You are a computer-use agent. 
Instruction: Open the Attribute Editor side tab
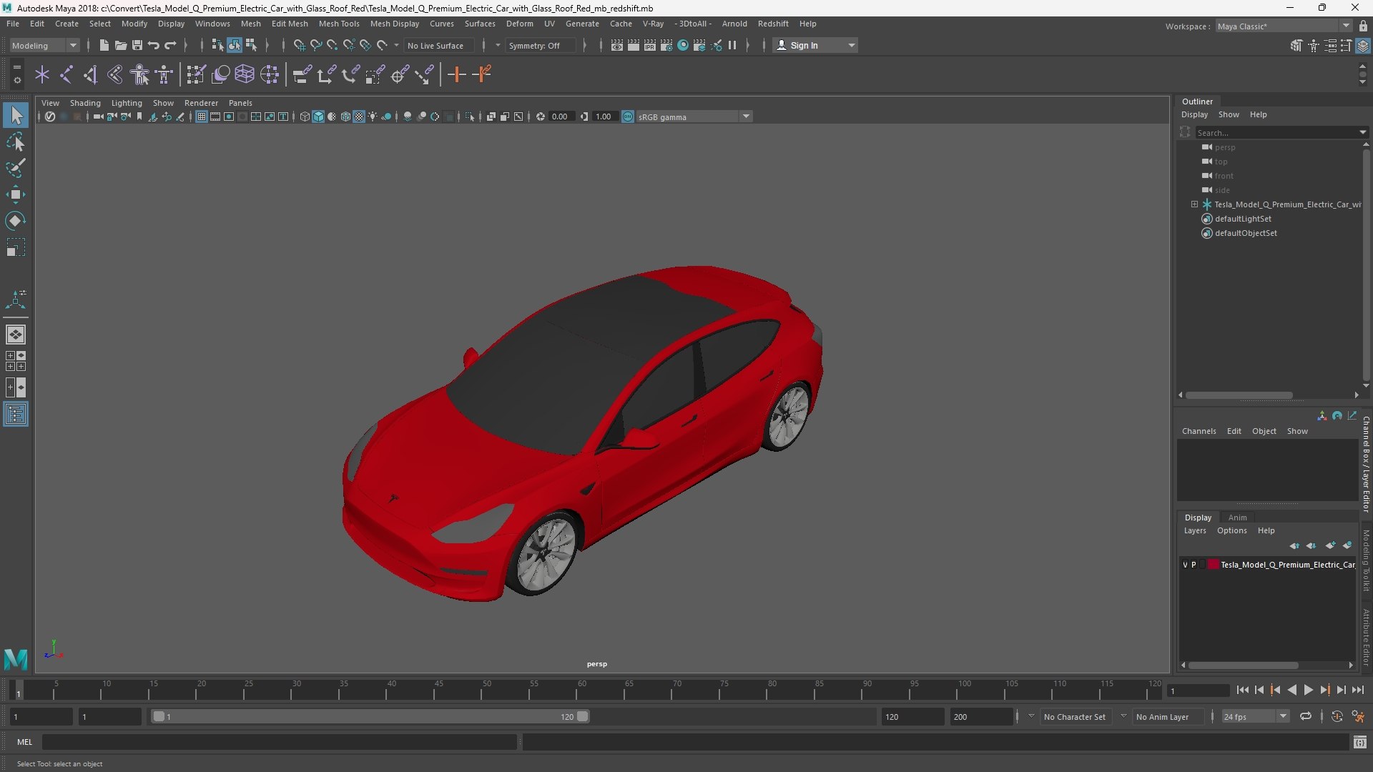click(1366, 638)
